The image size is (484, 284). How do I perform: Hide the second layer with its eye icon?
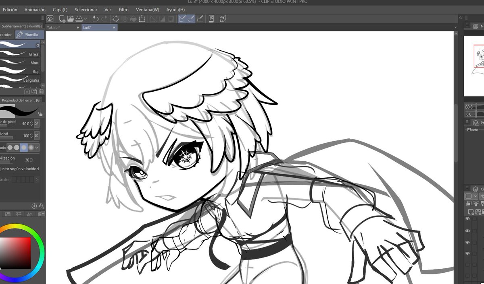coord(467,231)
